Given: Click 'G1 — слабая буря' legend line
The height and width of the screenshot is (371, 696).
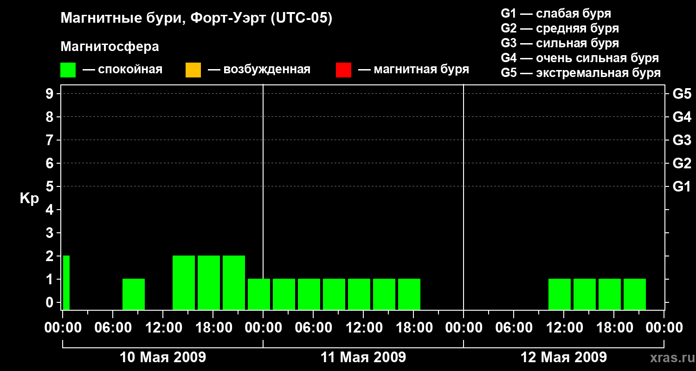Looking at the screenshot, I should (556, 13).
